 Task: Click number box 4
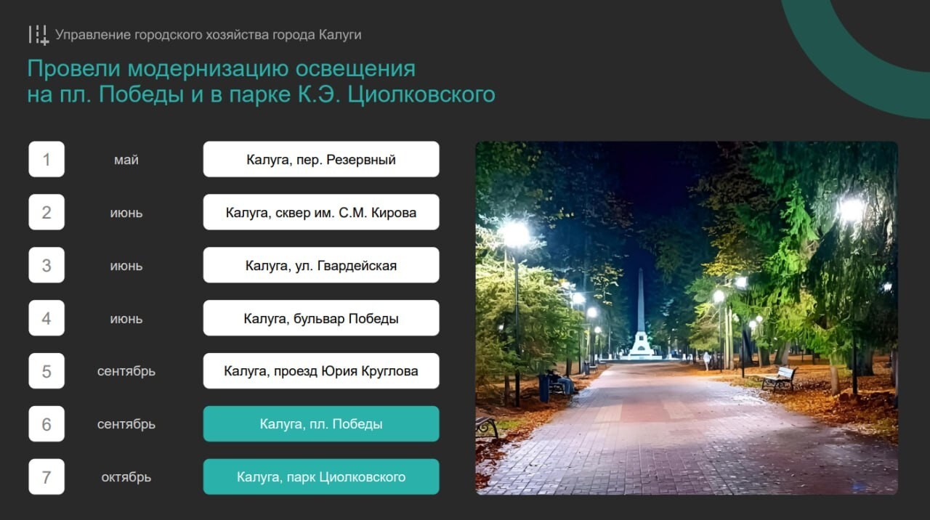point(46,318)
